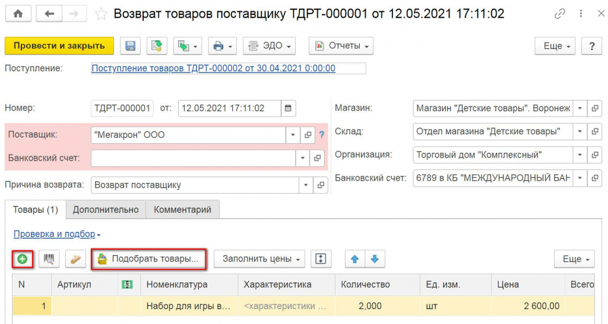Expand the Магазин dropdown
This screenshot has height=324, width=608.
click(580, 108)
